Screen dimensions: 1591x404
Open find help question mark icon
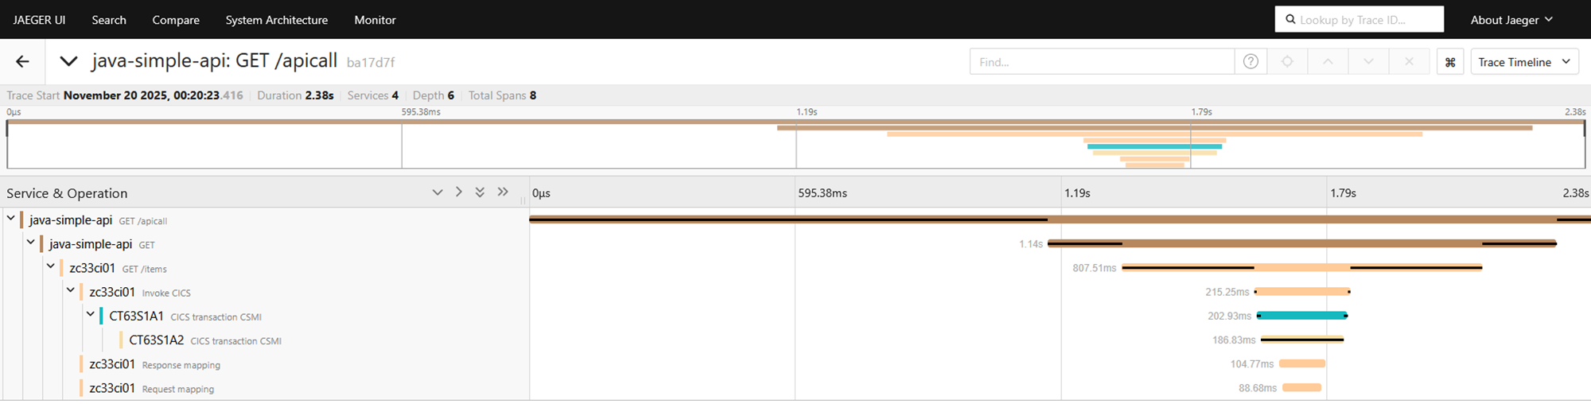(1251, 61)
